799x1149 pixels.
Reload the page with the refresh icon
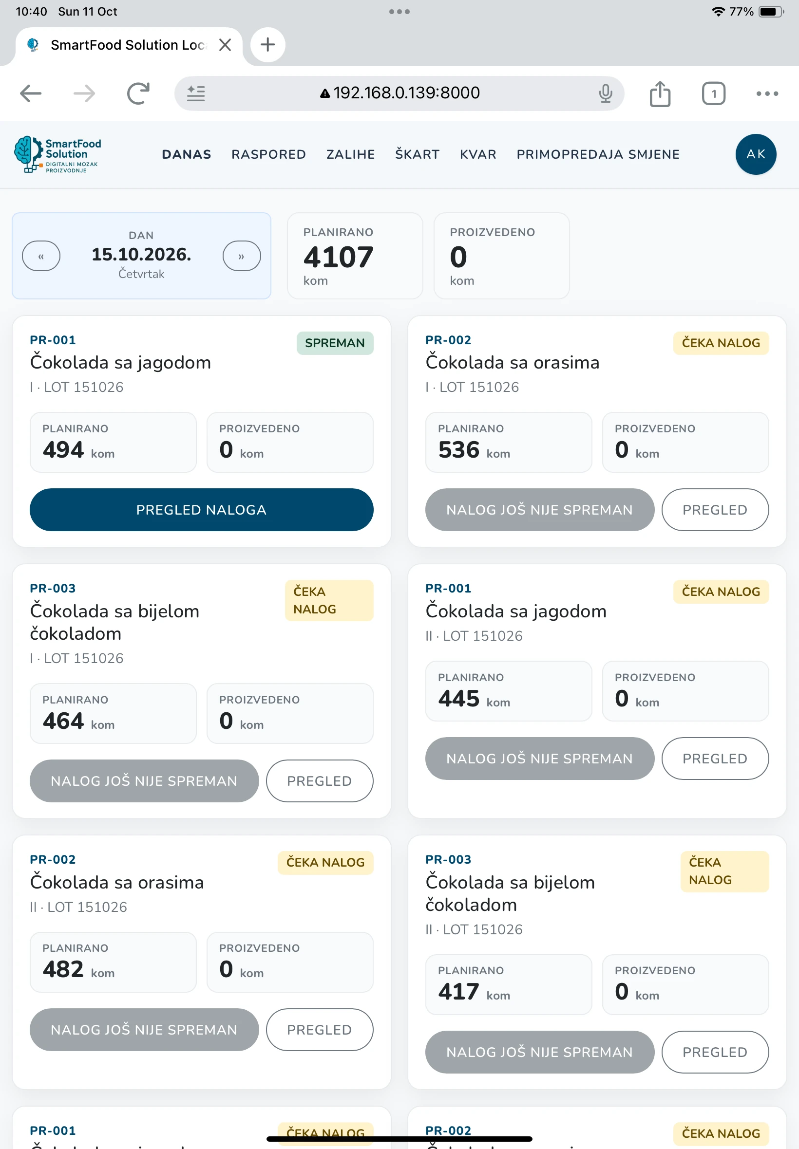[138, 93]
